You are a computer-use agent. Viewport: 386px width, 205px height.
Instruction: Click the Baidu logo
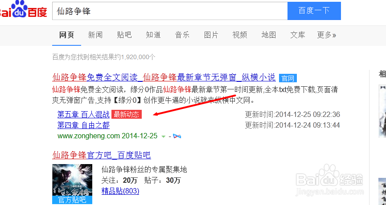pyautogui.click(x=23, y=9)
